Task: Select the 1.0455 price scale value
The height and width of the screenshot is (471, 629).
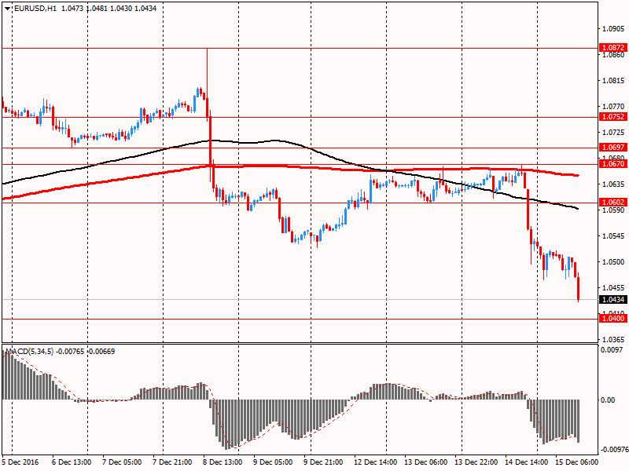Action: pos(614,287)
